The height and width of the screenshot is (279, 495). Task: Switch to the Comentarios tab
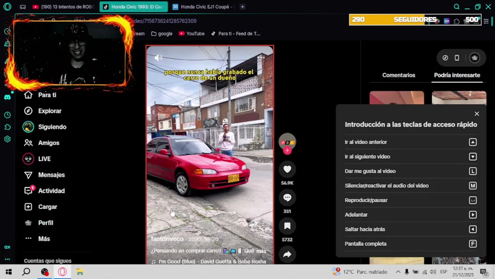click(399, 75)
